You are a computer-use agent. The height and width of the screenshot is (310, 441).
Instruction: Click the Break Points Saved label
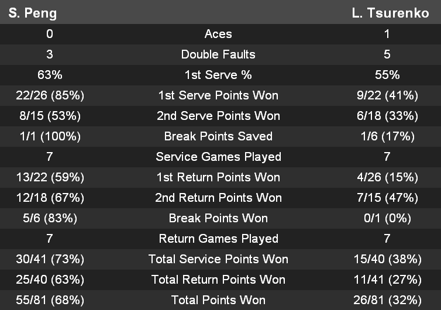pyautogui.click(x=218, y=136)
